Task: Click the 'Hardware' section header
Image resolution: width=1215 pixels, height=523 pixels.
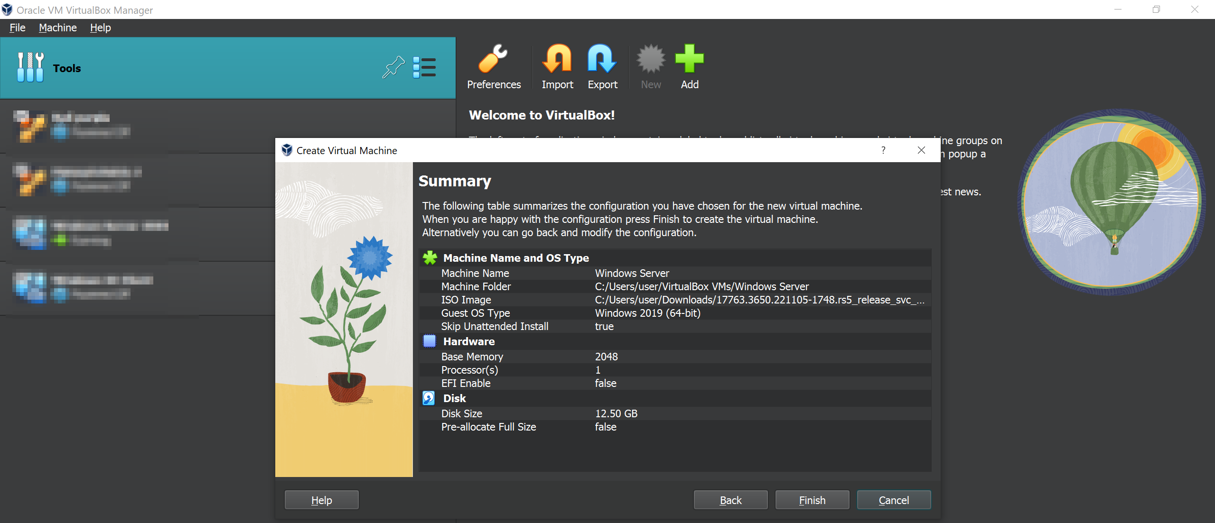Action: (x=469, y=341)
